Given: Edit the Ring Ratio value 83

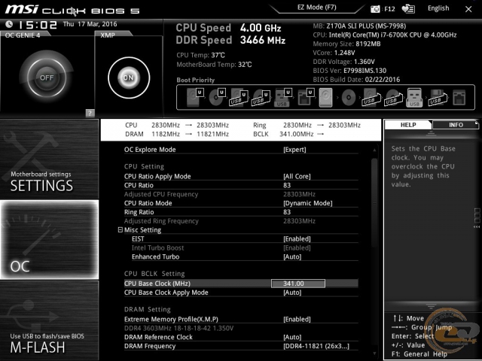Looking at the screenshot, I should click(287, 212).
